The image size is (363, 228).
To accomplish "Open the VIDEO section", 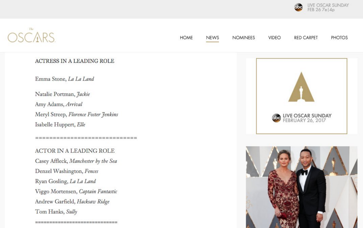I will pyautogui.click(x=275, y=38).
